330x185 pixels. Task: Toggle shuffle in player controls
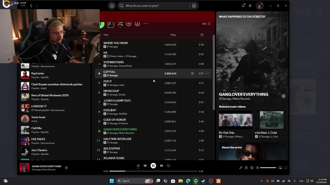(138, 166)
